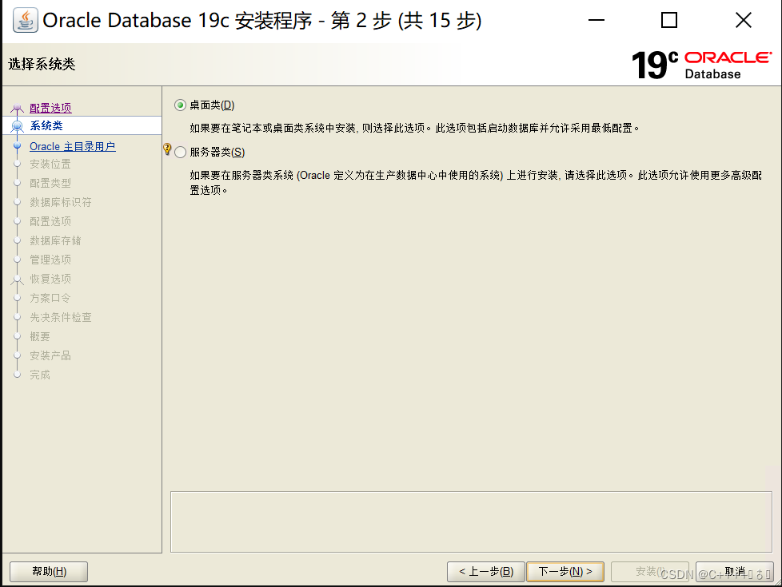Click the 桌面类 description text
Screen dimensions: 782x587
(x=414, y=128)
